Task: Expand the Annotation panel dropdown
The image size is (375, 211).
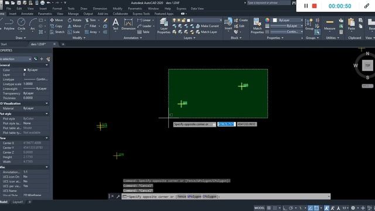Action: (x=132, y=38)
